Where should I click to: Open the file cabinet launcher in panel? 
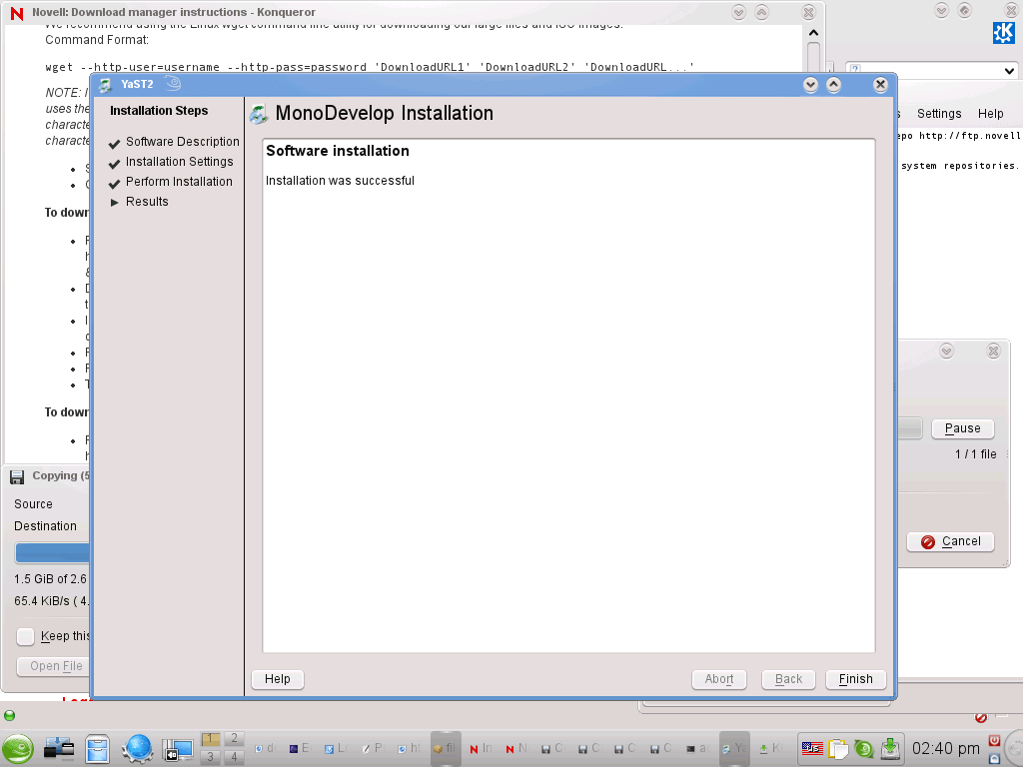tap(97, 749)
